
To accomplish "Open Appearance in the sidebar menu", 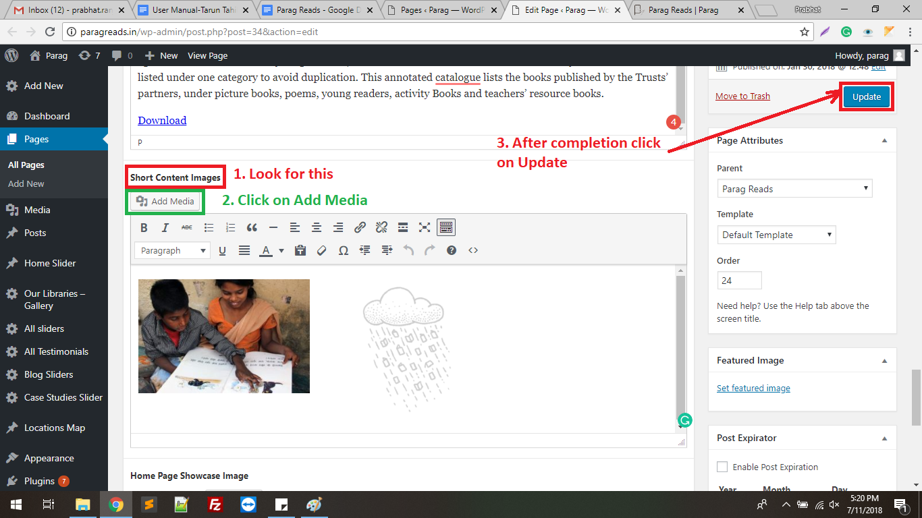I will click(x=49, y=458).
